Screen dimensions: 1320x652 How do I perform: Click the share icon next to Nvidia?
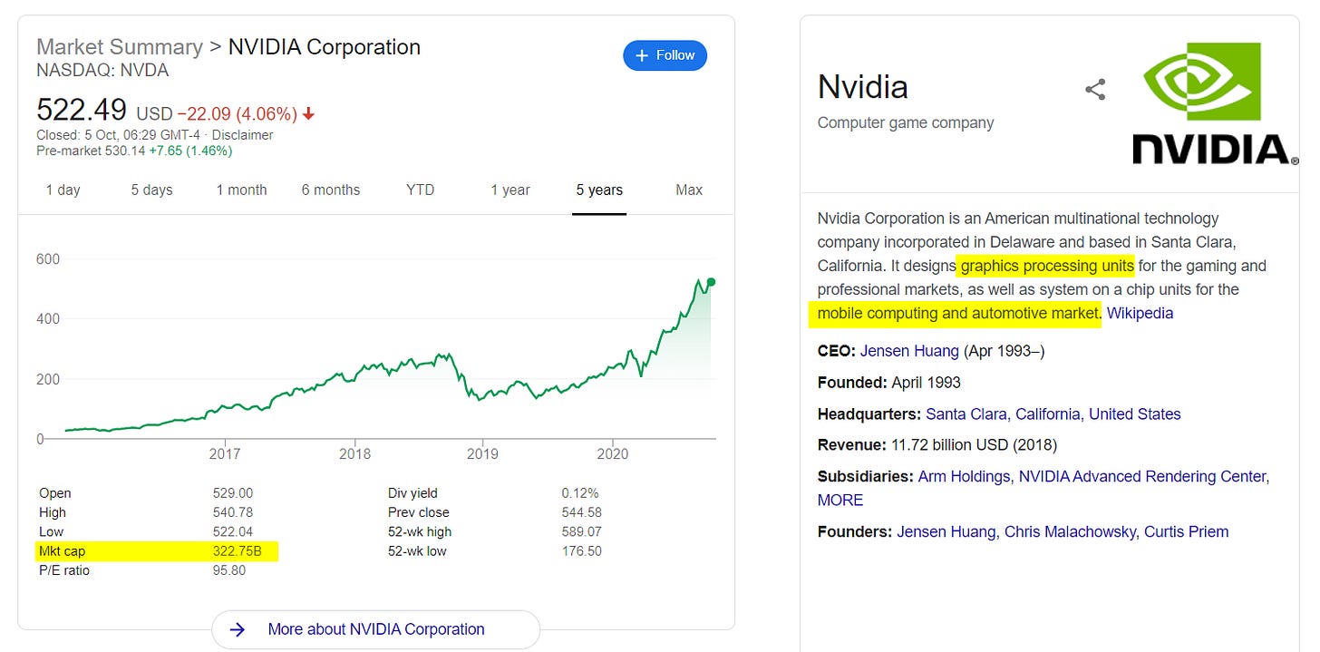(1095, 89)
